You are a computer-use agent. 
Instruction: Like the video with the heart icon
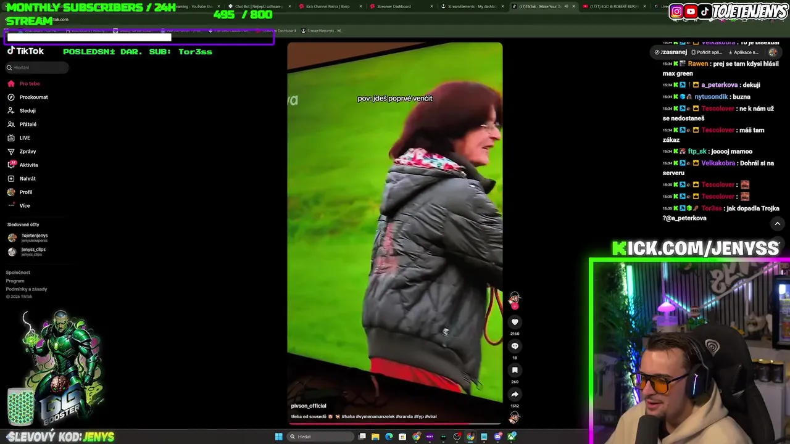click(515, 322)
